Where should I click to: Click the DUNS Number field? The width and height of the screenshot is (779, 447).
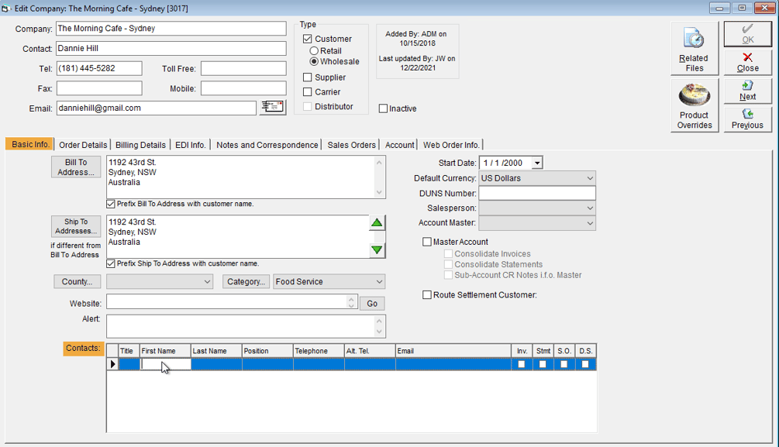click(x=537, y=193)
